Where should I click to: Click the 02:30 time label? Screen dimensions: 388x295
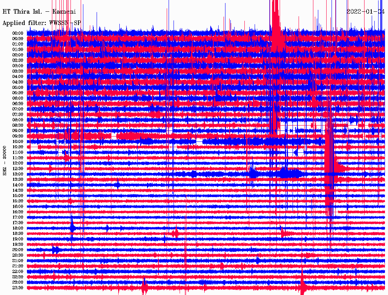18,60
